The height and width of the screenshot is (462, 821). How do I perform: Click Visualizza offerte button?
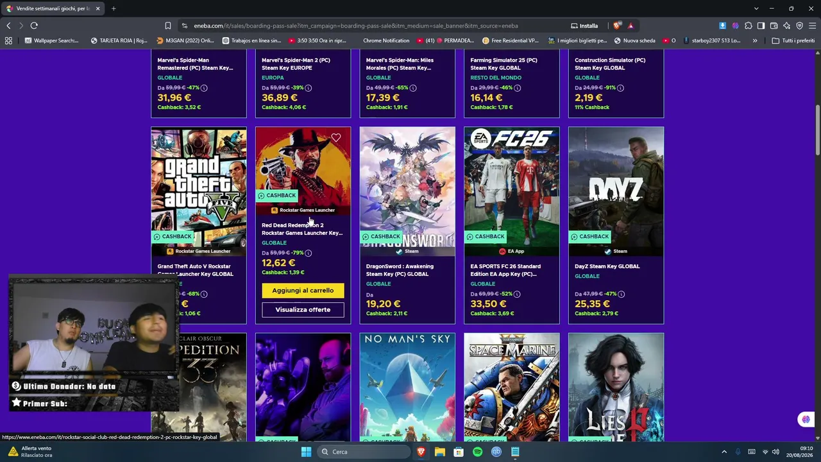pyautogui.click(x=303, y=310)
